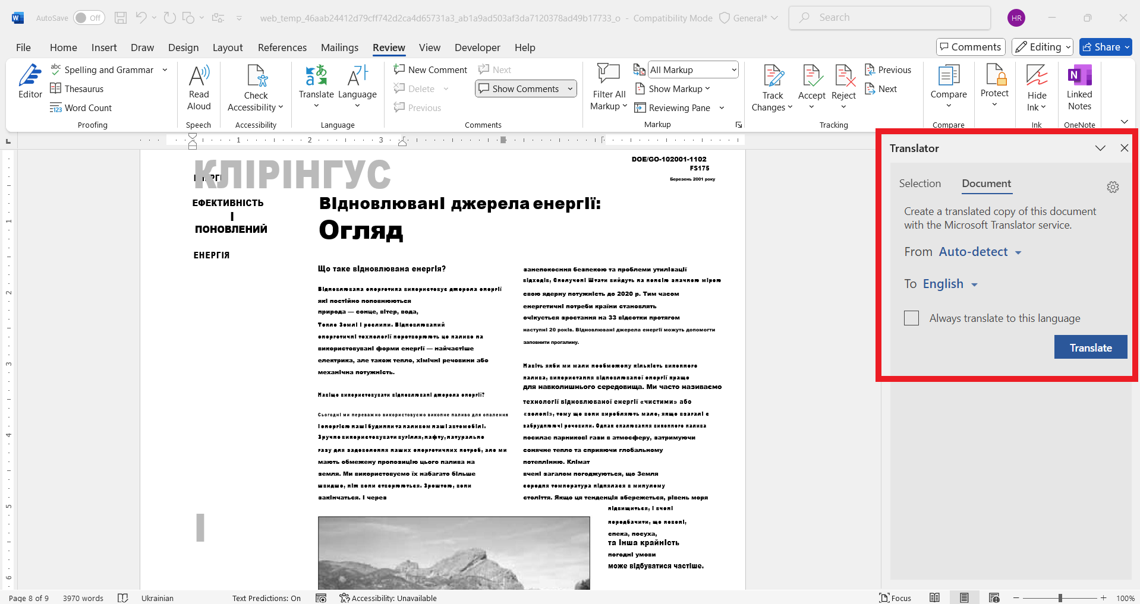The width and height of the screenshot is (1140, 604).
Task: Open the Reviewing Pane
Action: point(672,107)
